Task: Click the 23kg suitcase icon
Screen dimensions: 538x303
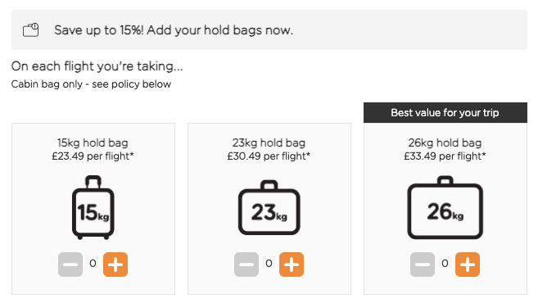Action: point(269,208)
